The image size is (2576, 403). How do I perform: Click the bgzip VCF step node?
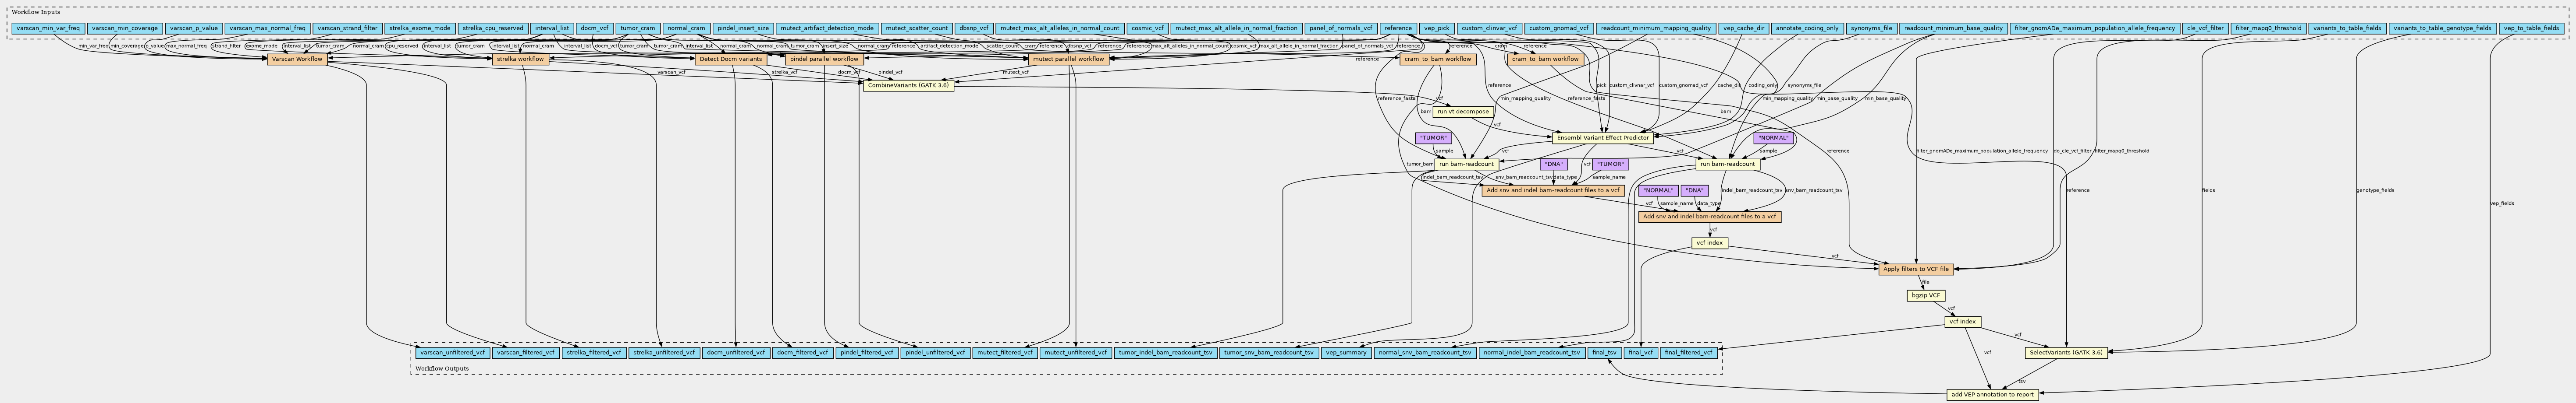[x=1925, y=295]
